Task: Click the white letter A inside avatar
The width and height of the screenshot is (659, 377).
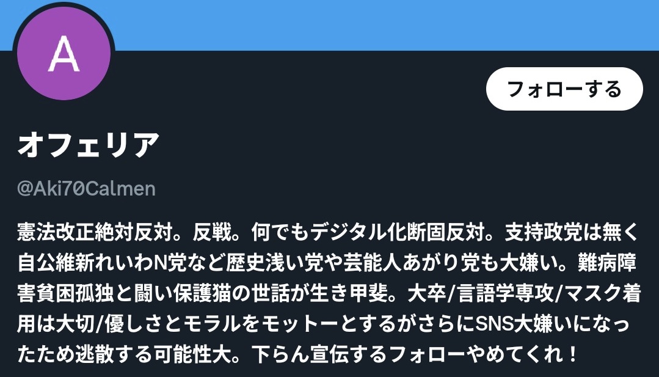Action: pos(64,53)
